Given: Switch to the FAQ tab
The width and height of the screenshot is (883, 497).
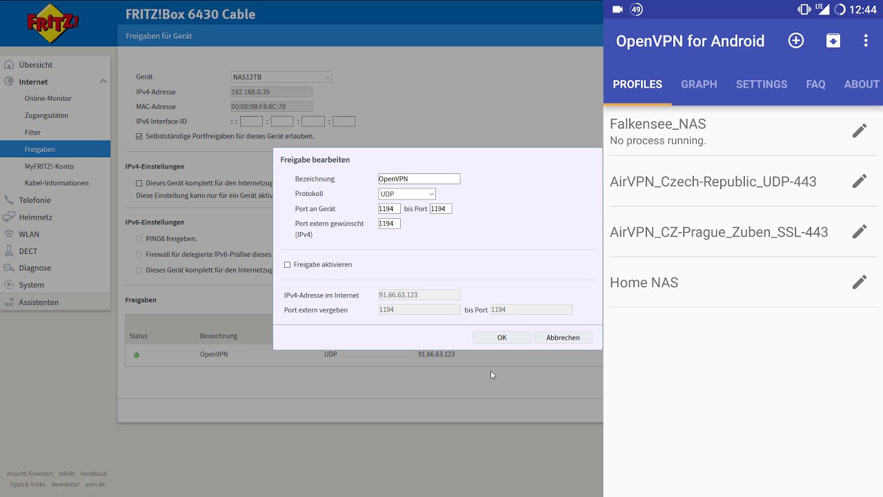Looking at the screenshot, I should [x=815, y=84].
